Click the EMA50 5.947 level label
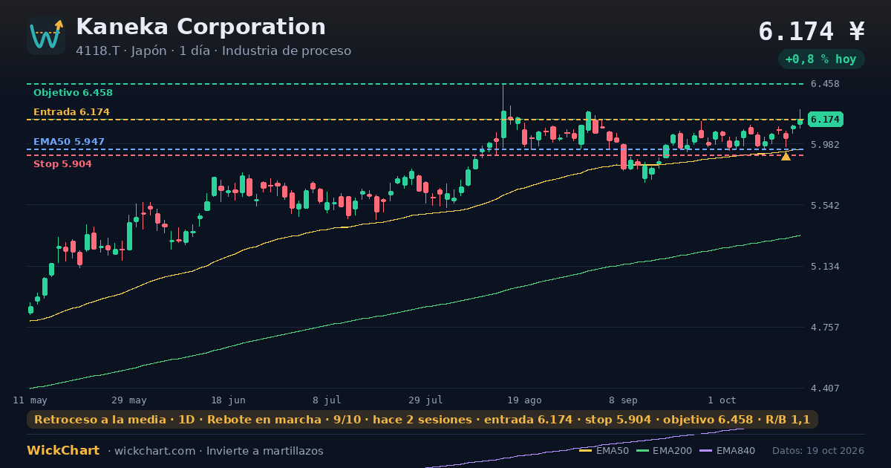Image resolution: width=891 pixels, height=468 pixels. 69,142
